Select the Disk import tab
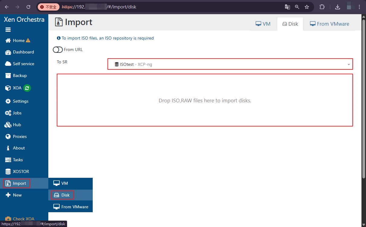The width and height of the screenshot is (366, 227). [290, 24]
